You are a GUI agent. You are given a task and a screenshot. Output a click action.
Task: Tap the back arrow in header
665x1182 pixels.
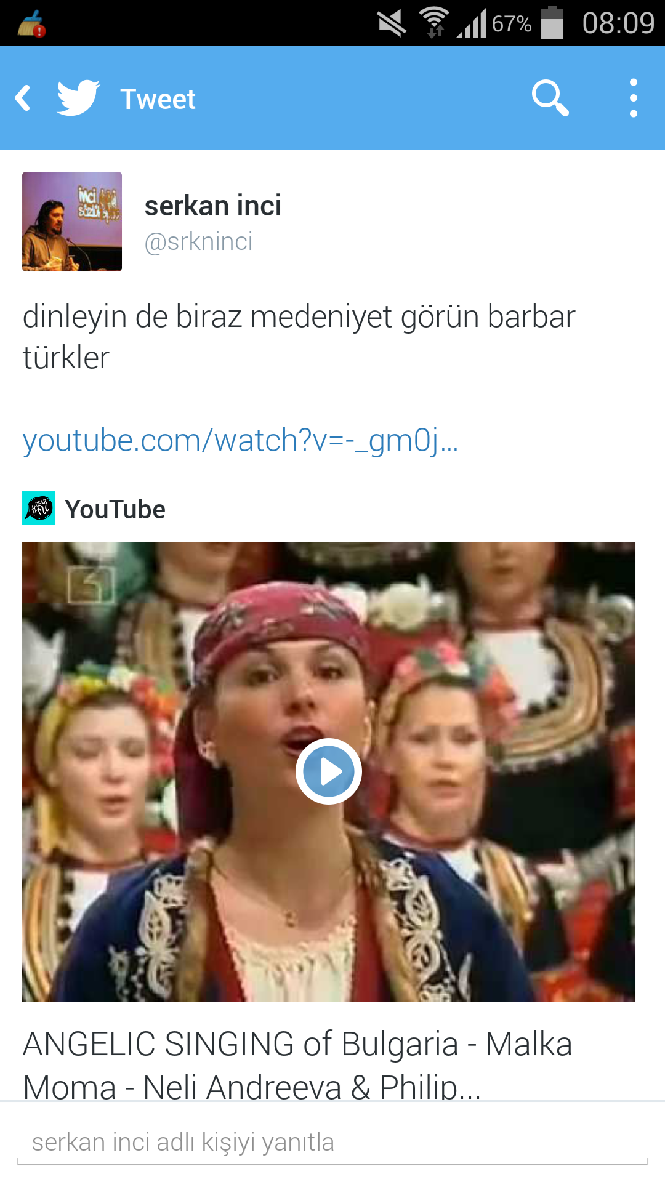point(23,98)
